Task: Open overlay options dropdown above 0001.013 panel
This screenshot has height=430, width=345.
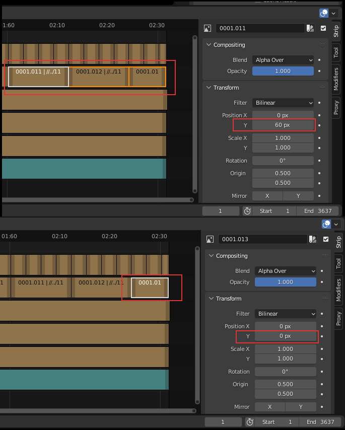Action: coord(336,224)
